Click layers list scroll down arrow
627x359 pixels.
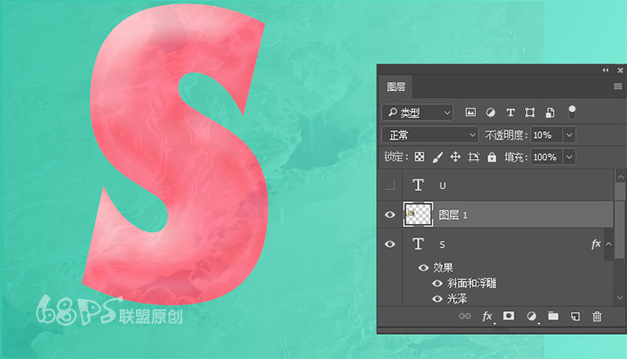click(620, 298)
